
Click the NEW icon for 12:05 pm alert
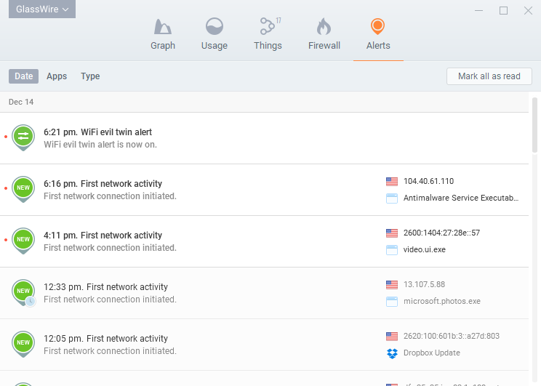click(23, 344)
